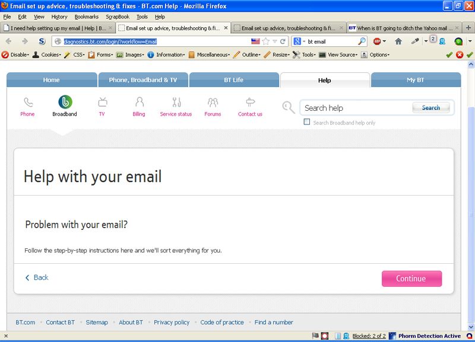The height and width of the screenshot is (342, 475).
Task: Enable Search Broadband help only
Action: point(307,122)
